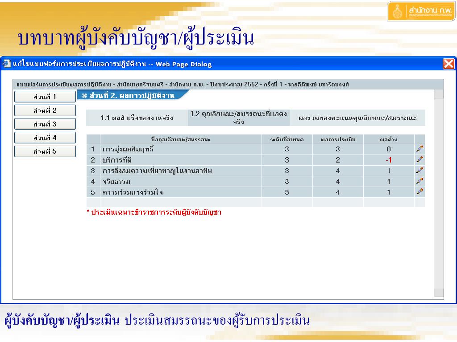
Task: Open ส่วนที่ 2 section button
Action: click(45, 110)
